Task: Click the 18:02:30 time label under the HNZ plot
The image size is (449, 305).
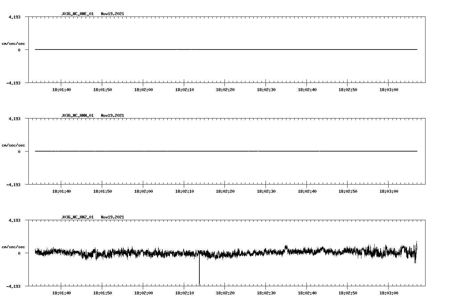Action: click(x=266, y=293)
